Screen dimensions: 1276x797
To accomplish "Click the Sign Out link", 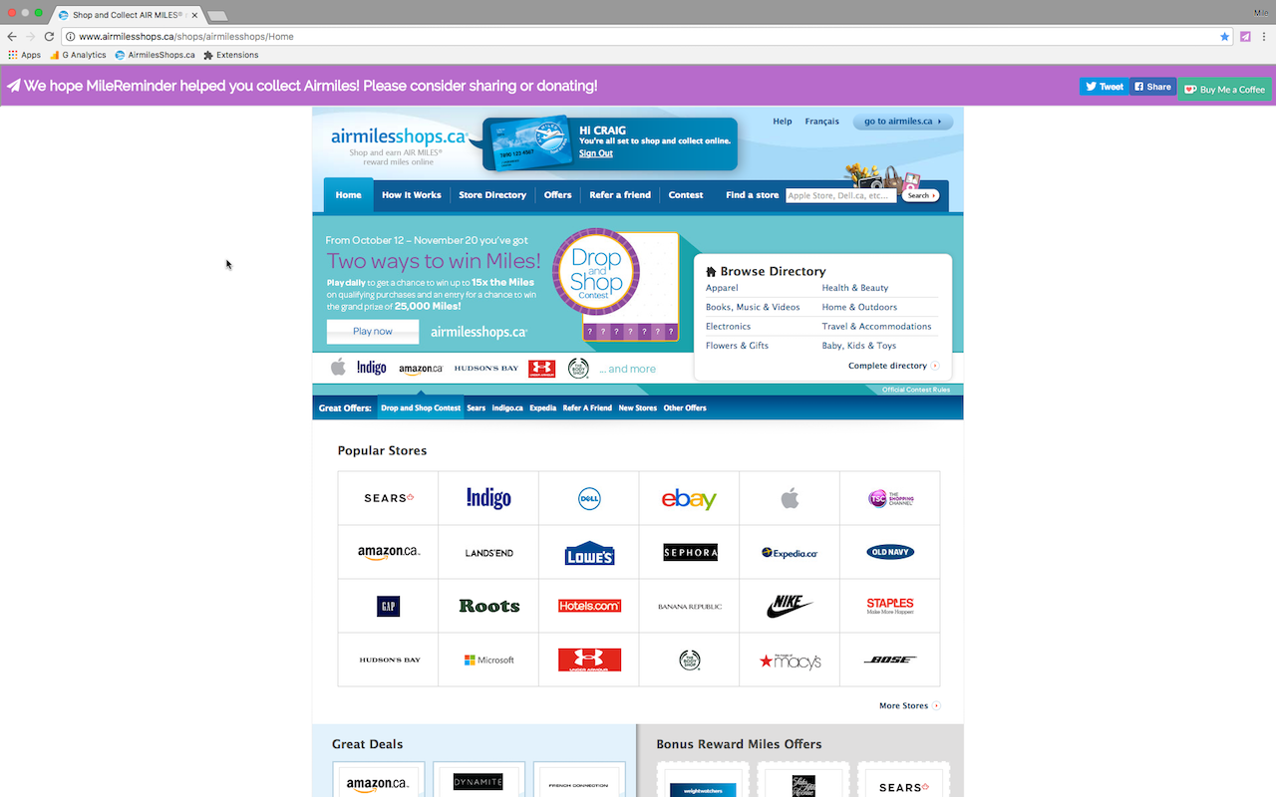I will pyautogui.click(x=596, y=153).
